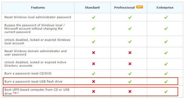
Task: Click Enterprise checkmark for UEFI-based boot row
Action: 166,91
